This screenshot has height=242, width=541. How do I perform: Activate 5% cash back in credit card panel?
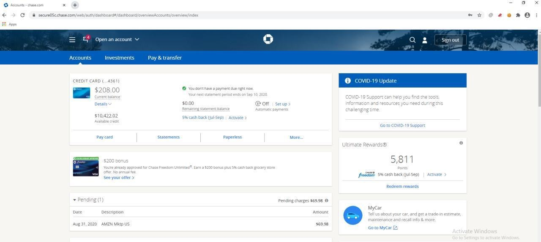coord(238,118)
